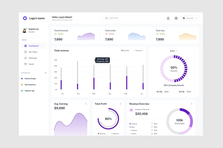223x148 pixels.
Task: Click the 100k Downloads donut chart
Action: (x=180, y=121)
